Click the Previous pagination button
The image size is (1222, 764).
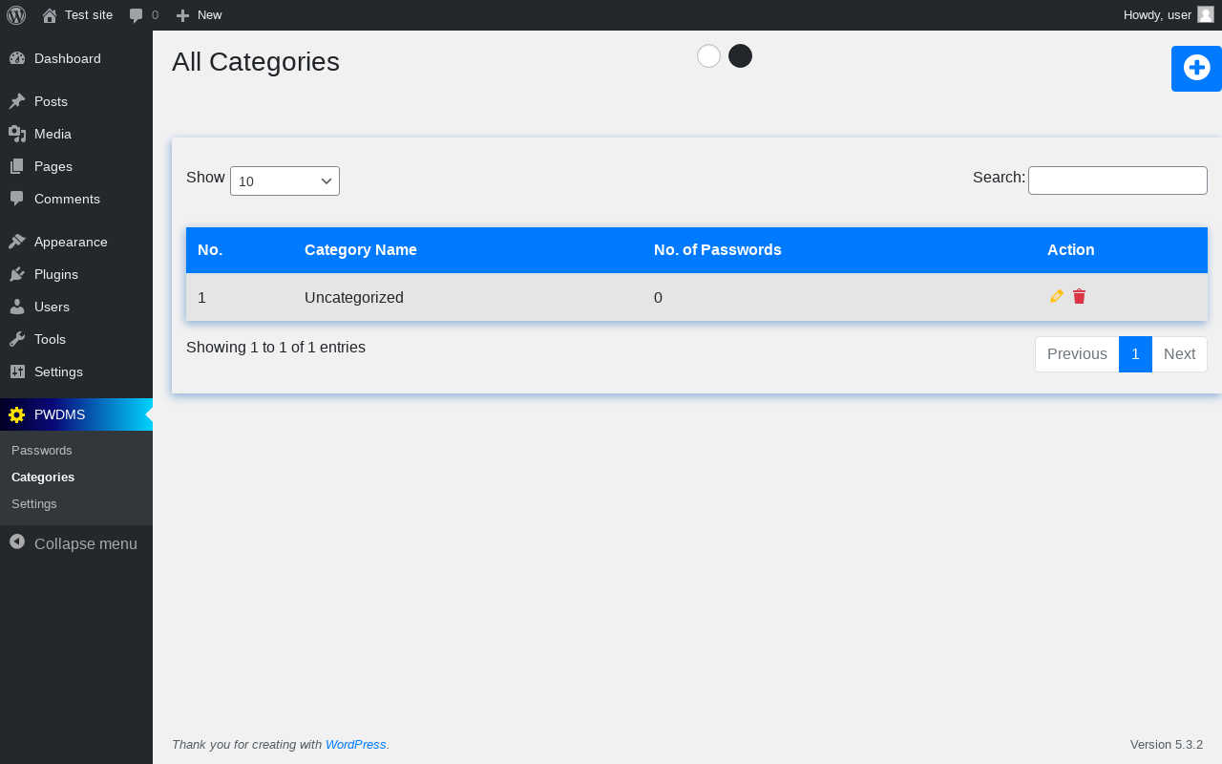pyautogui.click(x=1077, y=354)
